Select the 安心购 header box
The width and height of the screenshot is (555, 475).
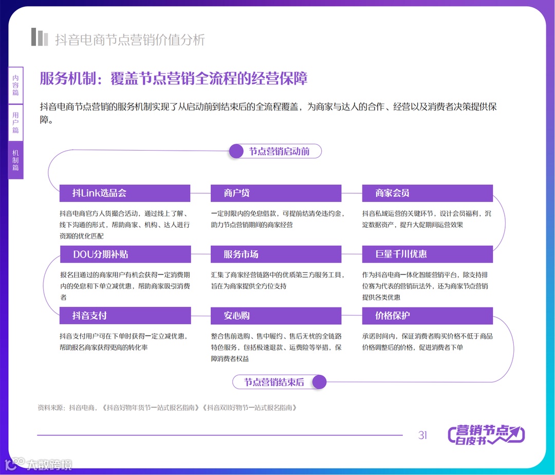[x=276, y=316]
